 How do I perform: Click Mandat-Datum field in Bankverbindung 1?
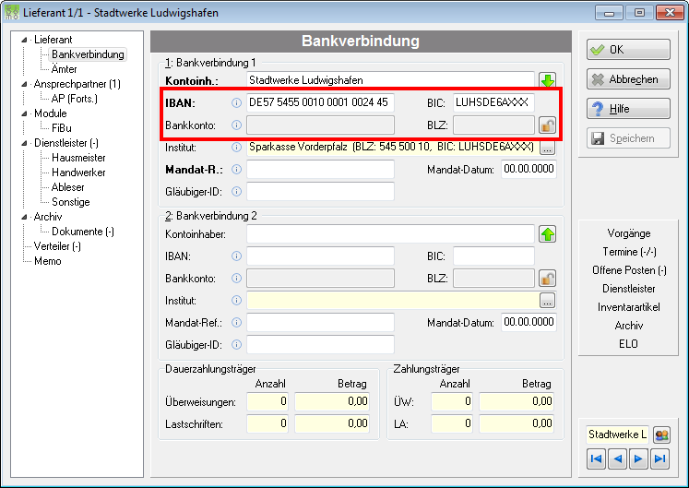(529, 169)
